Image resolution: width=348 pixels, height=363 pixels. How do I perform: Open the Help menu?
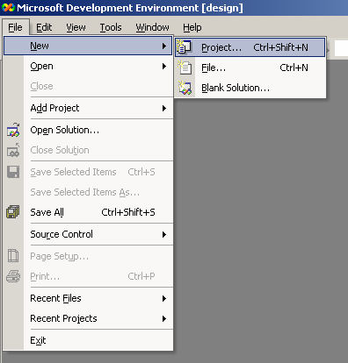[192, 27]
